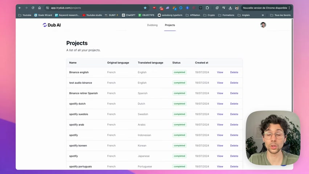Screen dimensions: 309x174
Task: Open the Goals Wizard bookmark
Action: [x=43, y=15]
